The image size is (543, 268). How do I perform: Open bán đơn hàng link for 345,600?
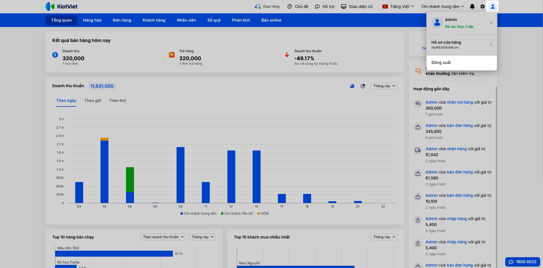click(460, 125)
